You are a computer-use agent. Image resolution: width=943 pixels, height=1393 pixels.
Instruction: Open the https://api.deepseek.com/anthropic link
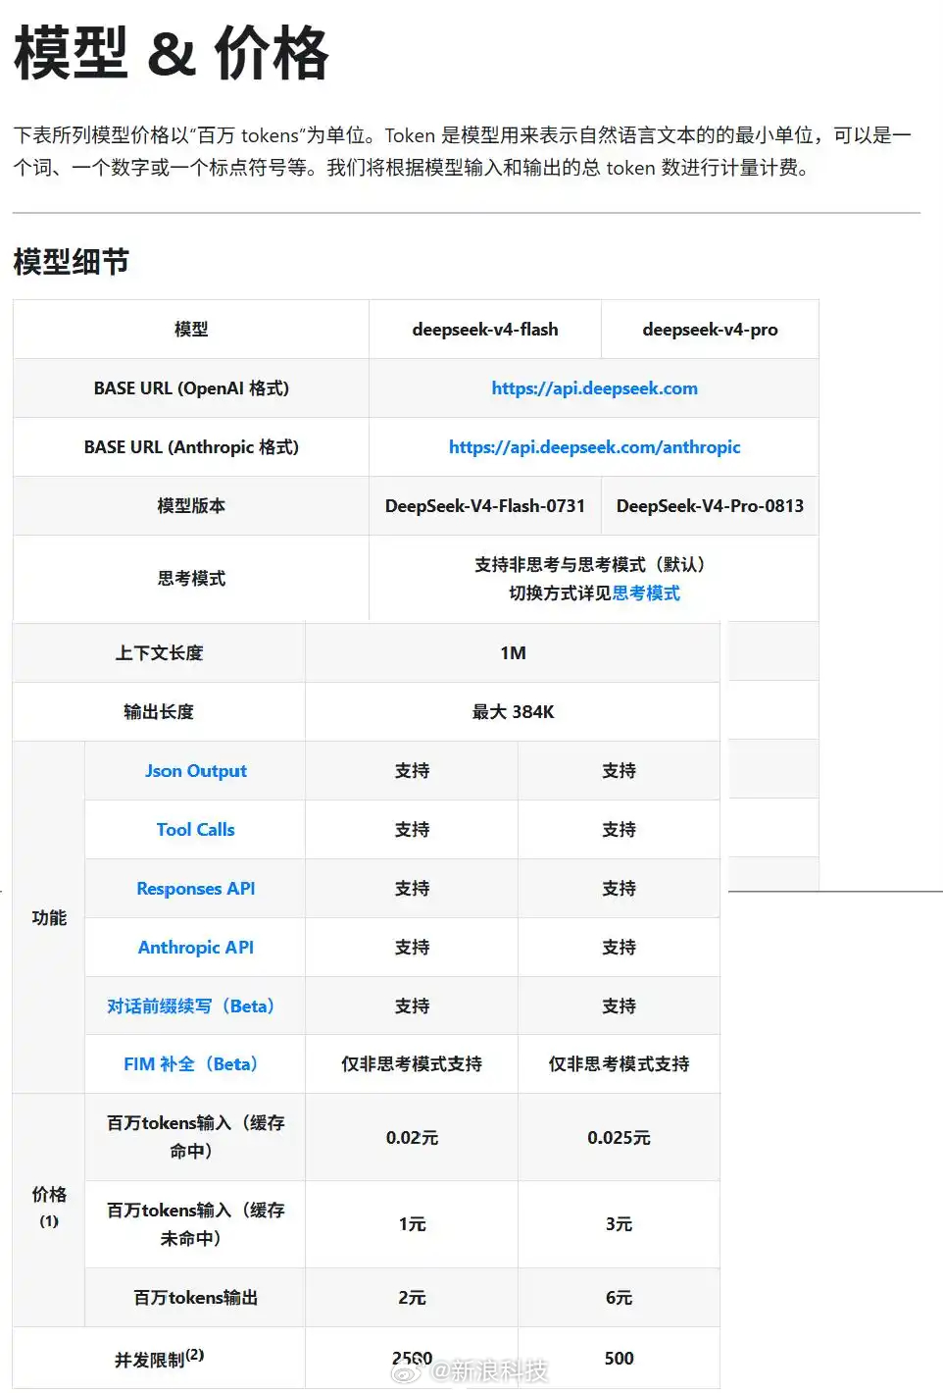click(x=594, y=447)
